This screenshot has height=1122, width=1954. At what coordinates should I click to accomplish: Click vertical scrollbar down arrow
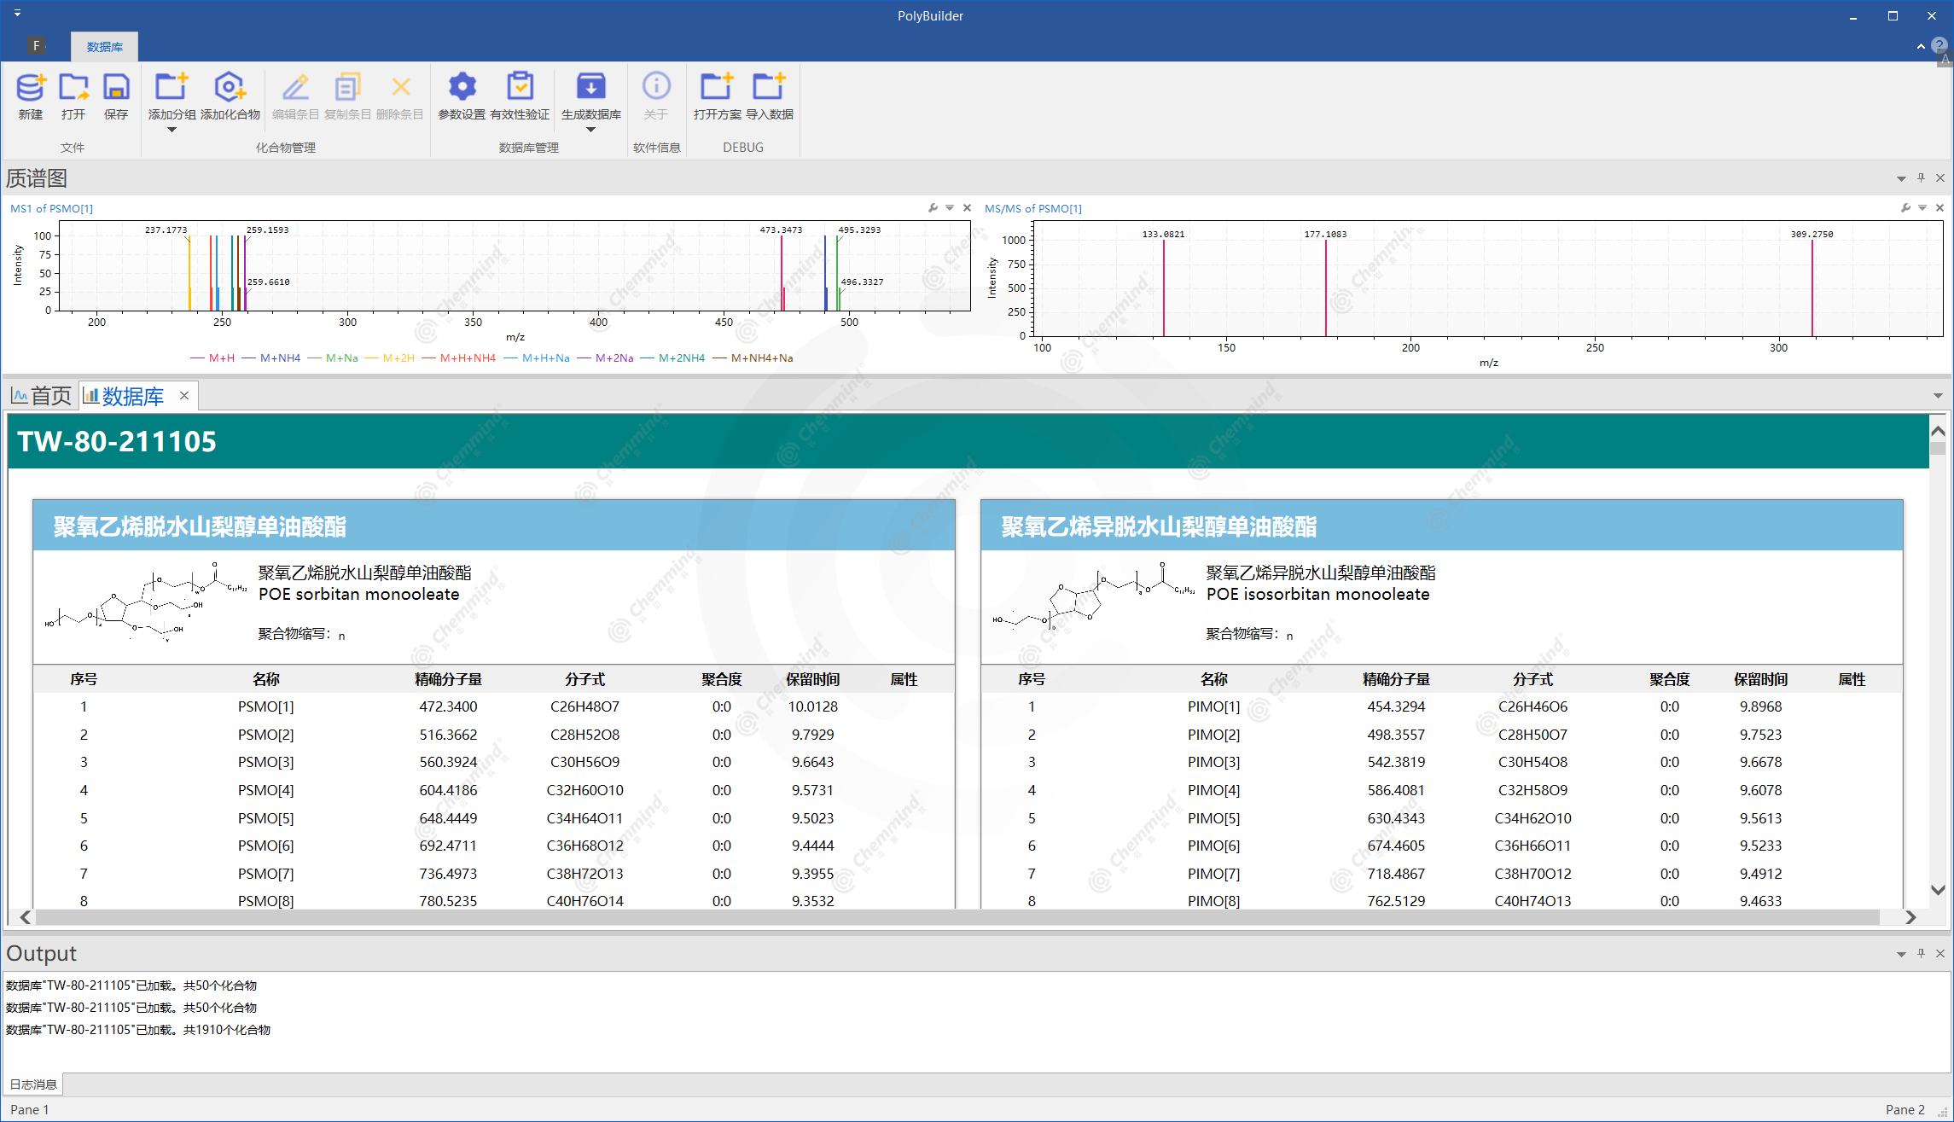point(1938,890)
